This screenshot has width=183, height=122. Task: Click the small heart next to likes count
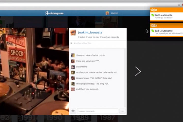[x=71, y=43]
